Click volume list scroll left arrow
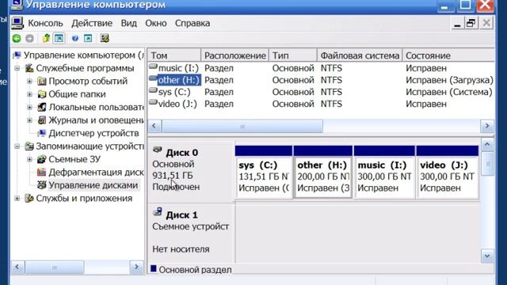This screenshot has width=507, height=285. [x=154, y=126]
